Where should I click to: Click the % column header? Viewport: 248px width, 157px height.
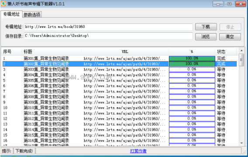coord(192,51)
